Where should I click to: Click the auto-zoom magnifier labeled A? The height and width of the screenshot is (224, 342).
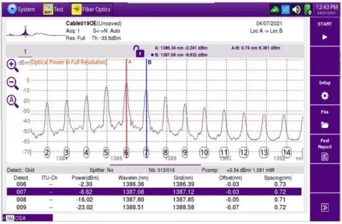pyautogui.click(x=12, y=101)
